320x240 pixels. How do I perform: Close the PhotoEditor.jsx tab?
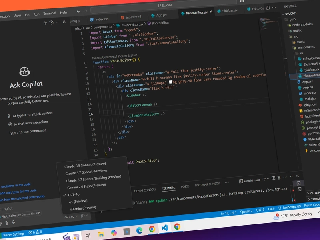[211, 12]
